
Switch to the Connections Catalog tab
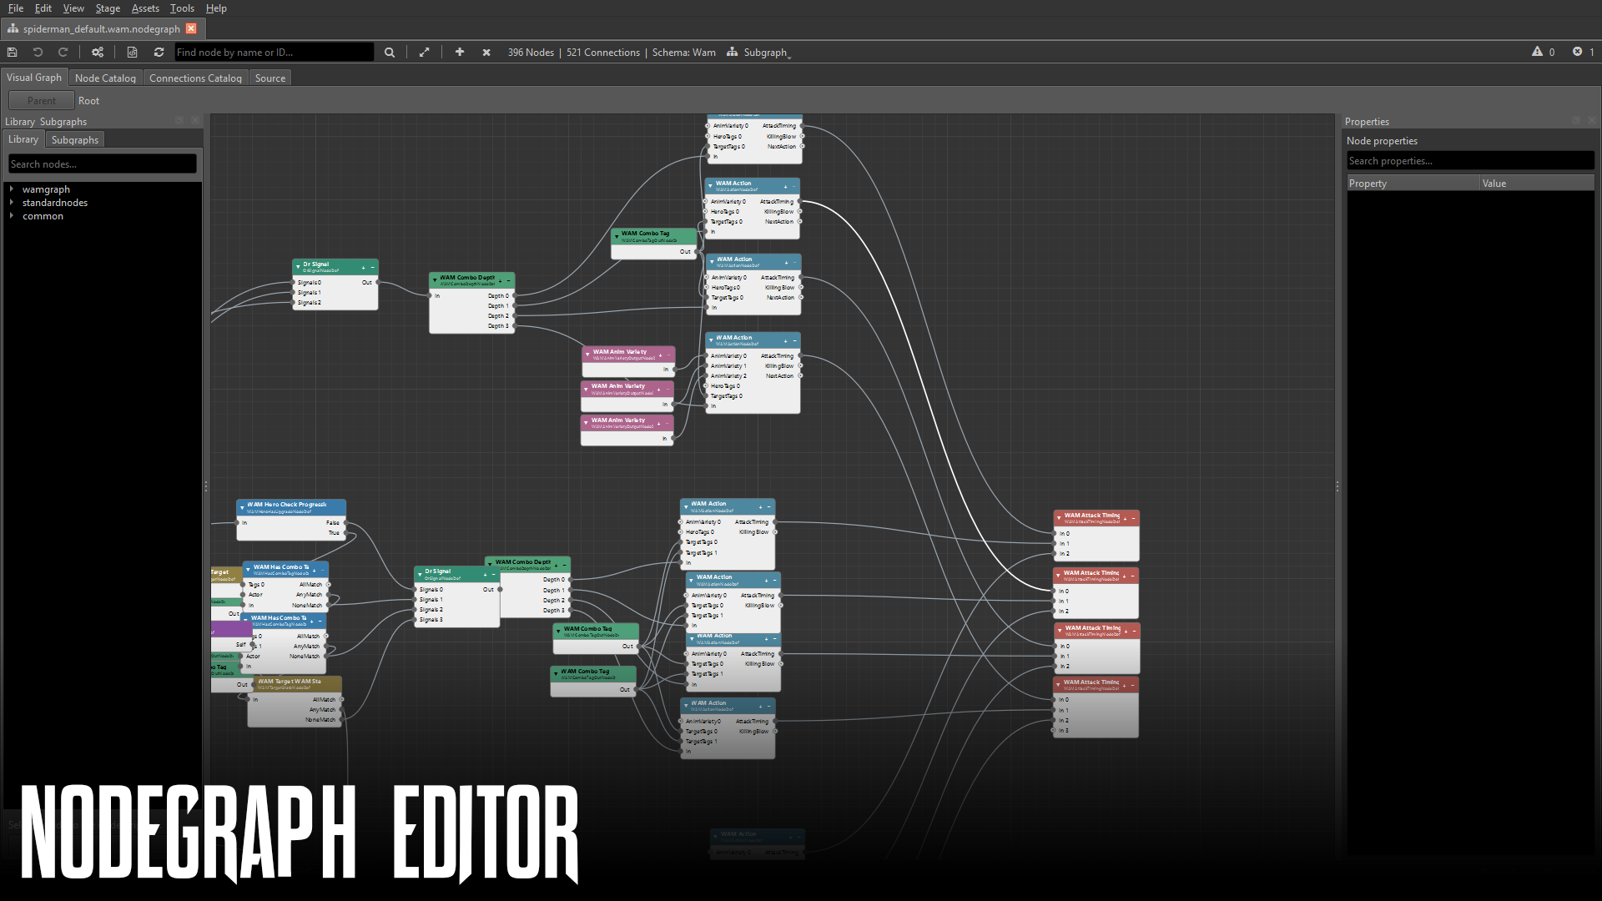pos(195,78)
